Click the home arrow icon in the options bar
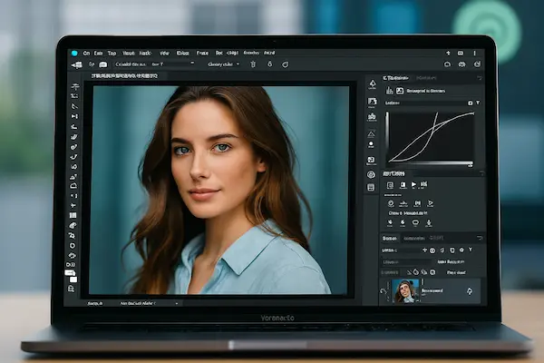Screen dimensions: 544x363 (77, 64)
